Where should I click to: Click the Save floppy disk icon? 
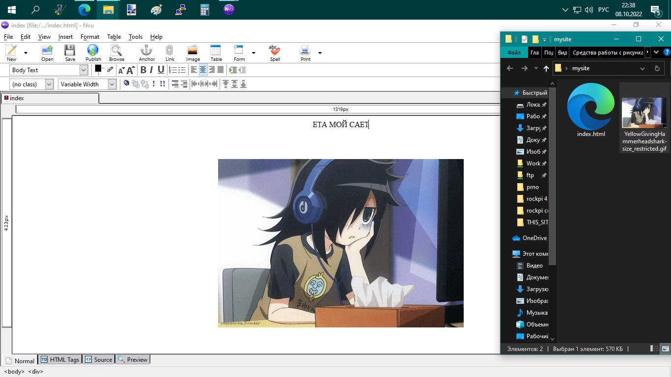tap(70, 53)
